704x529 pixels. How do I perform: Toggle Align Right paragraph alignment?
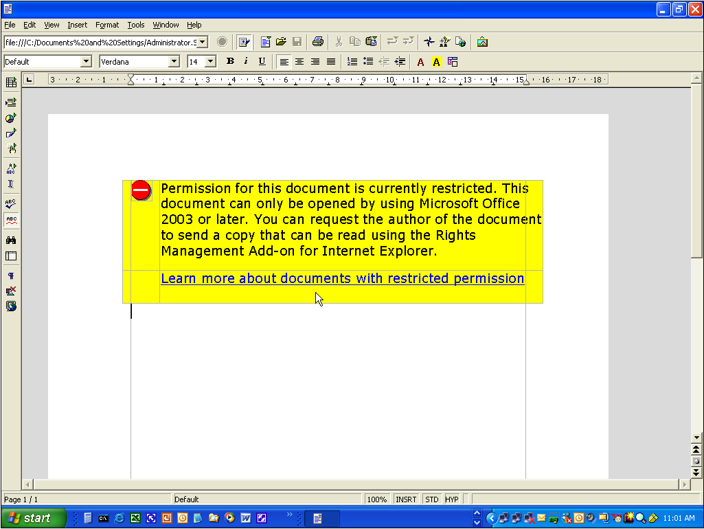315,62
